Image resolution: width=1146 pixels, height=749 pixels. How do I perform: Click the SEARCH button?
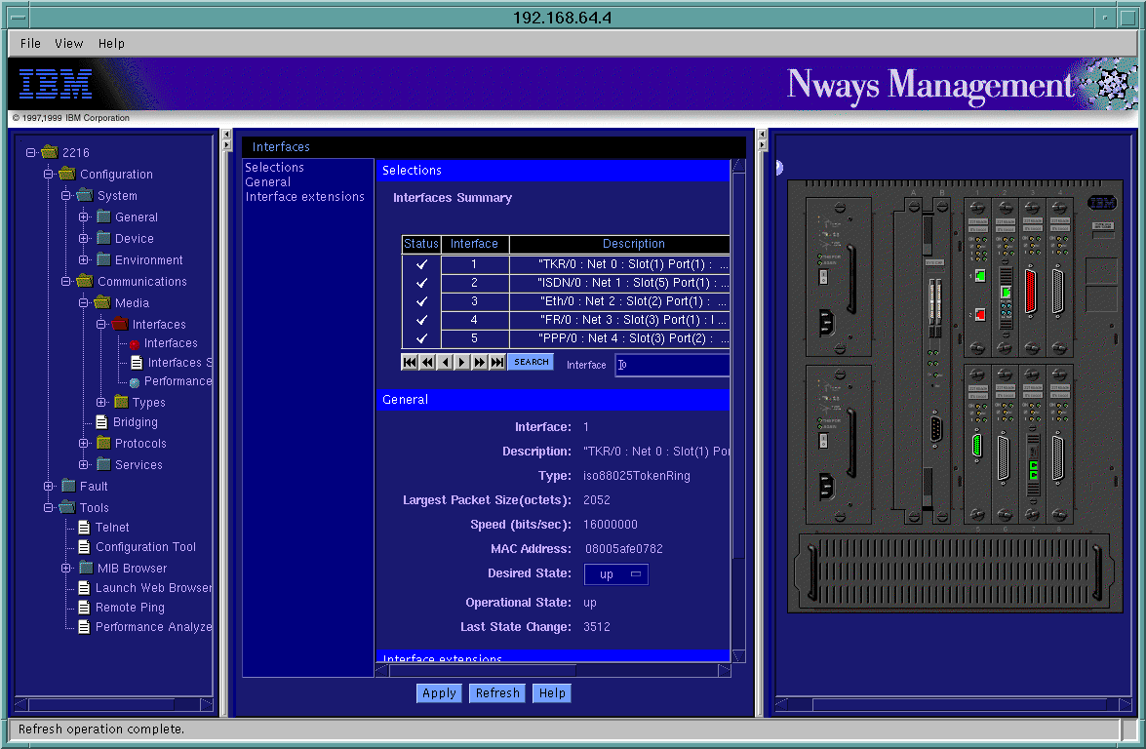point(530,362)
